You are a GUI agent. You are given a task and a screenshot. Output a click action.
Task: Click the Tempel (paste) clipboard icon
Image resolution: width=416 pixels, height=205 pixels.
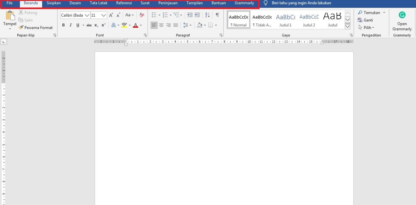pos(10,16)
